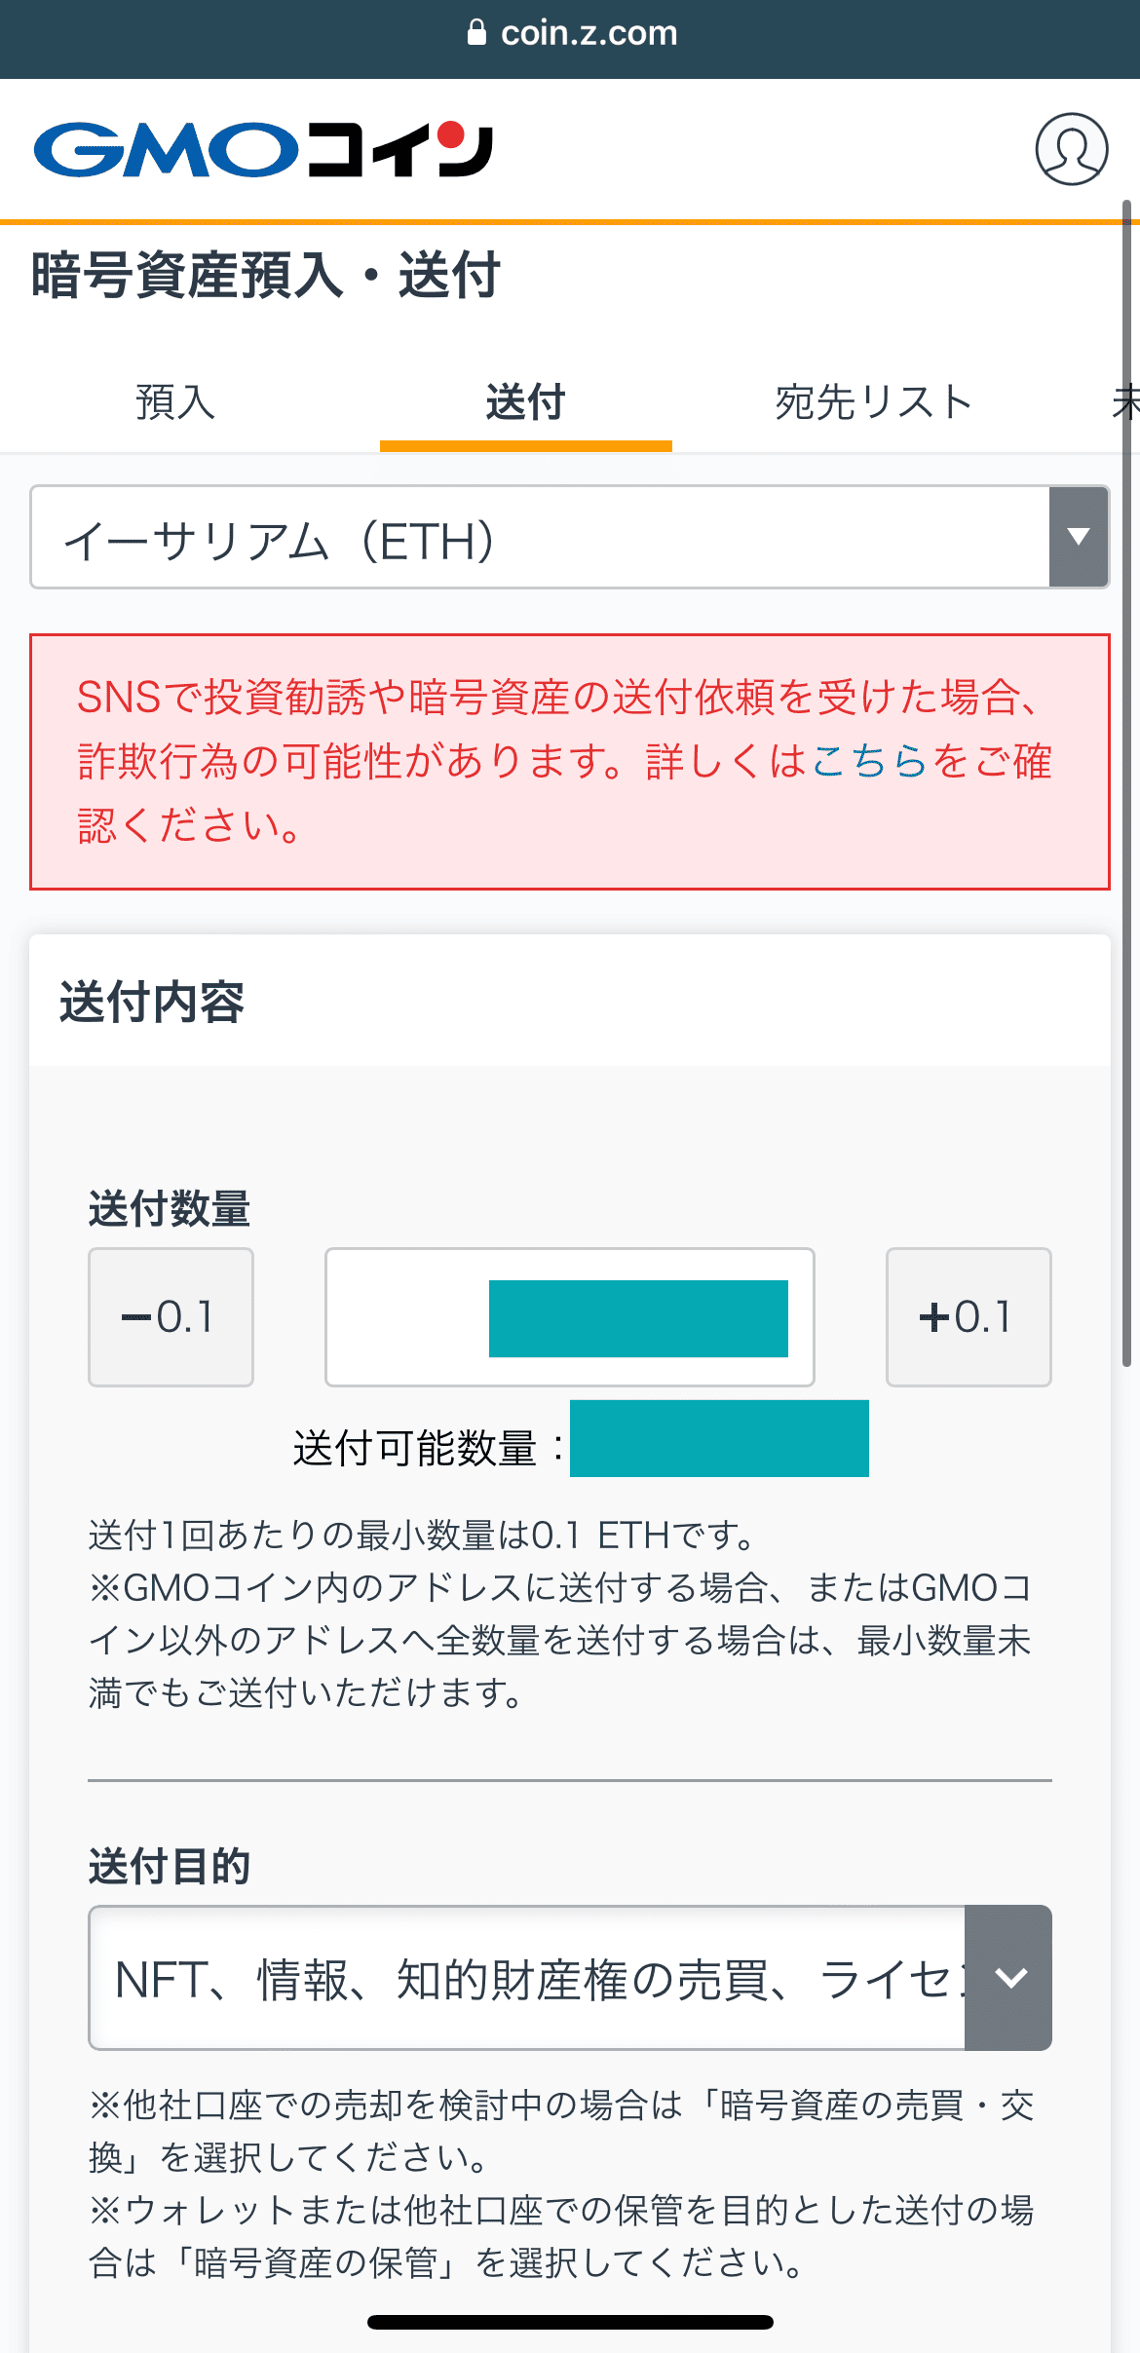
Task: Select the イーサリアム (ETH) combo box
Action: coord(540,538)
